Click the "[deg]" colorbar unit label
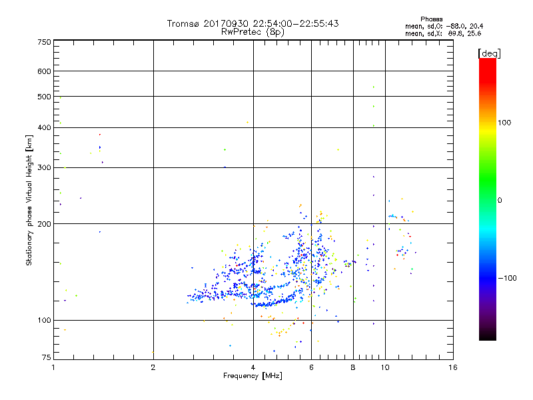 [489, 53]
